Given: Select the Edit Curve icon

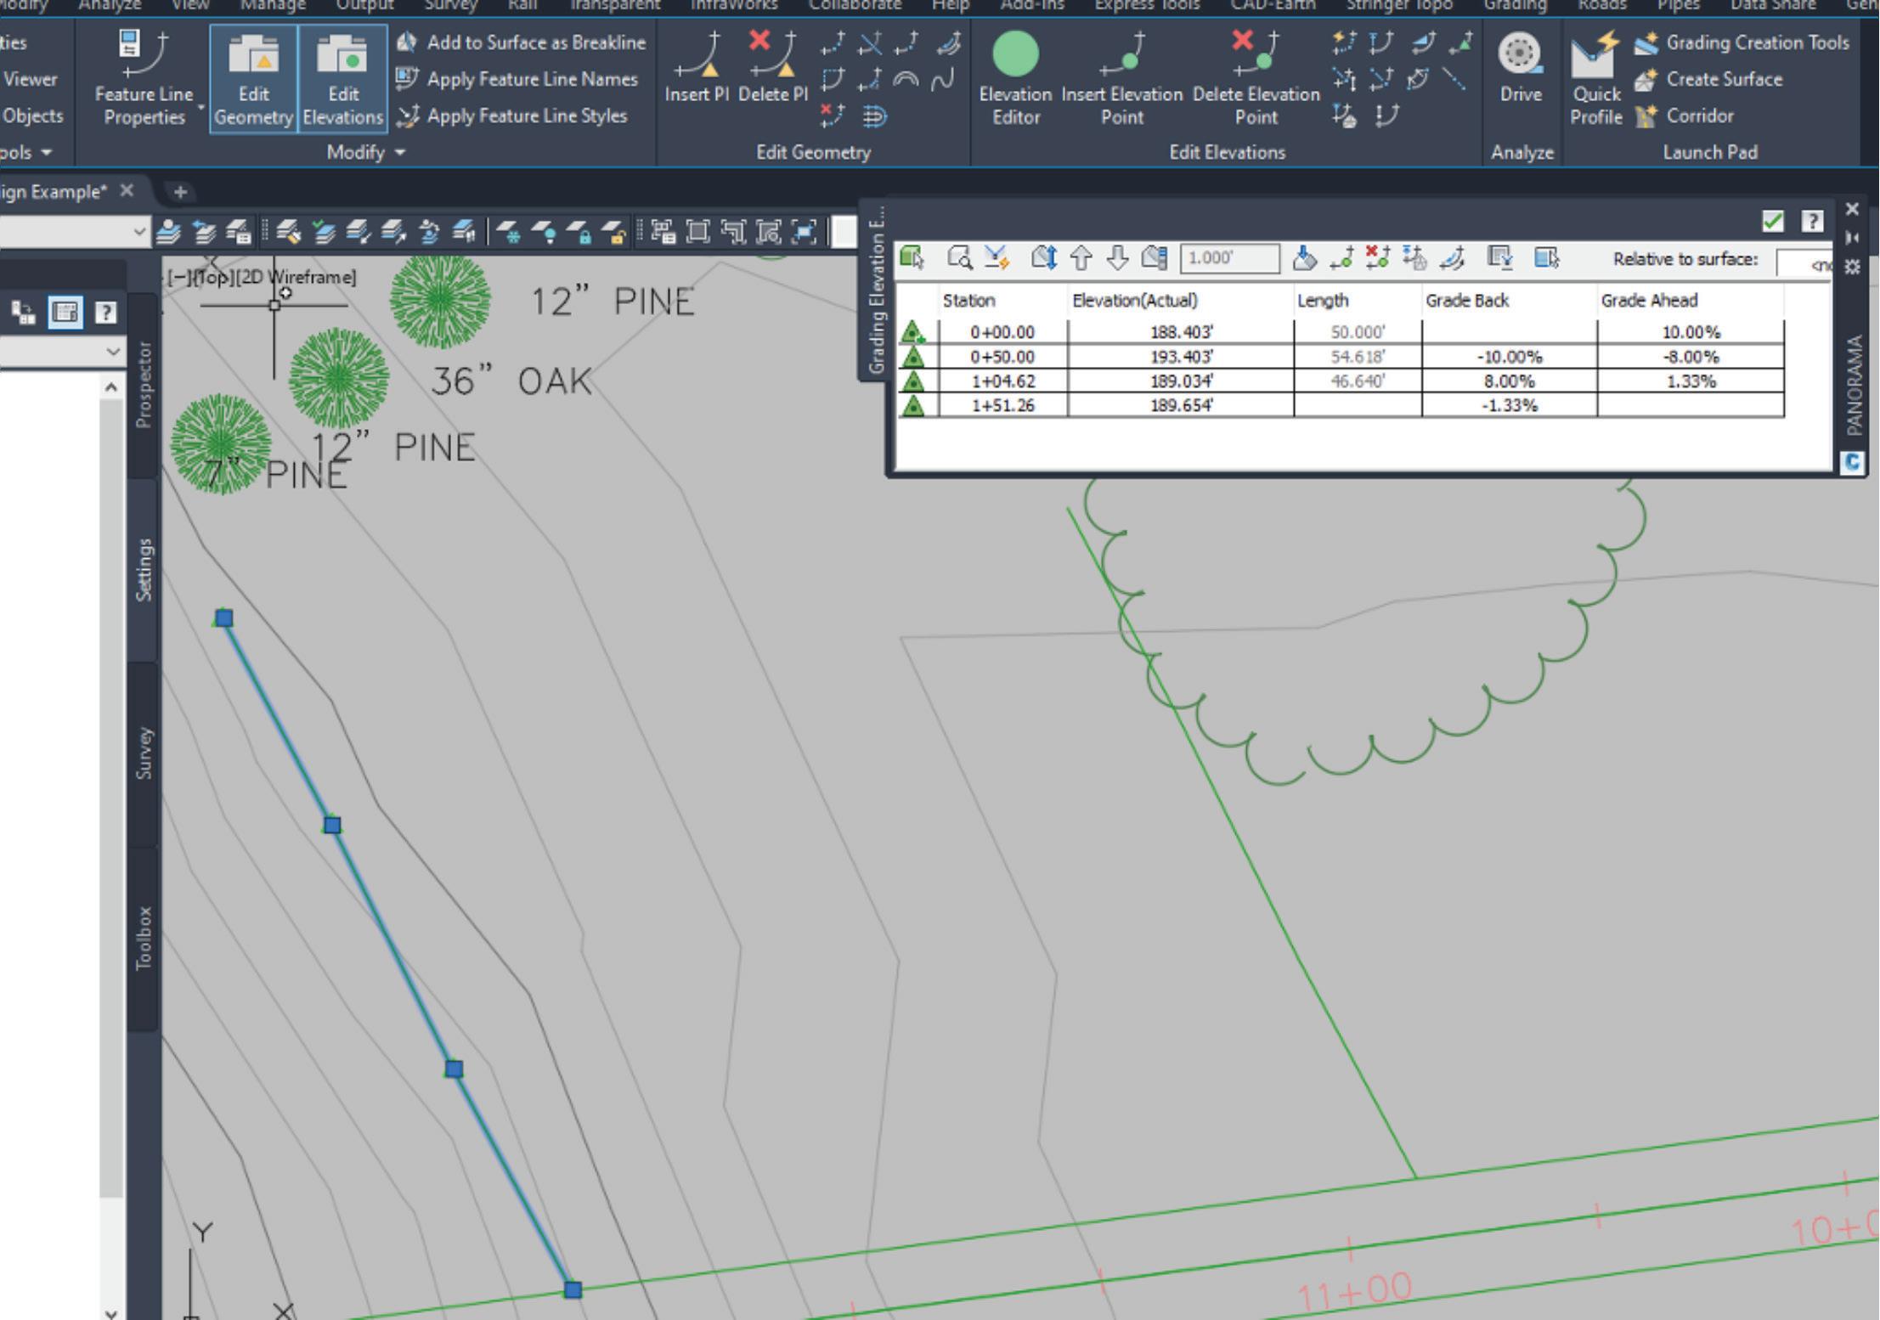Looking at the screenshot, I should pos(833,80).
